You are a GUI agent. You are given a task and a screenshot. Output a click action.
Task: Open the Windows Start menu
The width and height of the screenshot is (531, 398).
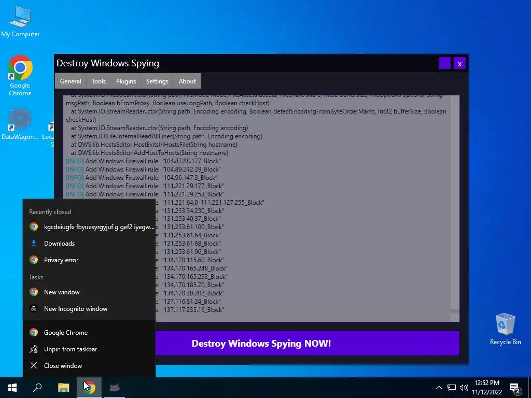(x=12, y=388)
